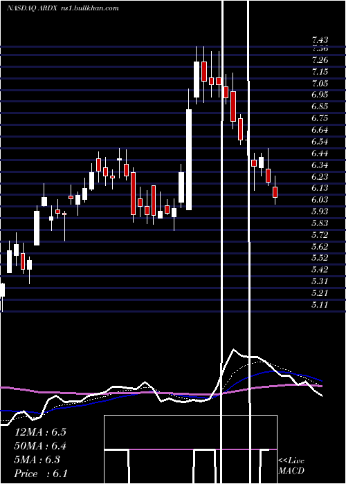This screenshot has height=484, width=346.
Task: Click the 6.03 price axis label
Action: tap(320, 200)
